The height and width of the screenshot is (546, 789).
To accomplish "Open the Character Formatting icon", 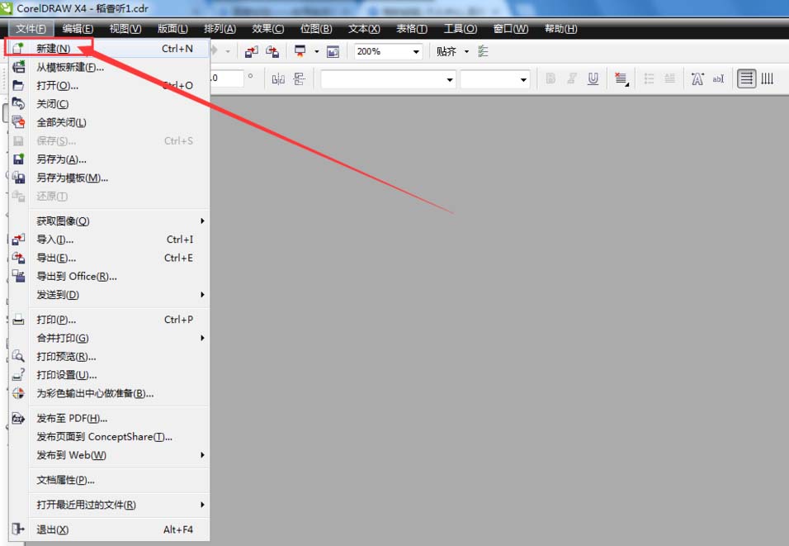I will 697,78.
